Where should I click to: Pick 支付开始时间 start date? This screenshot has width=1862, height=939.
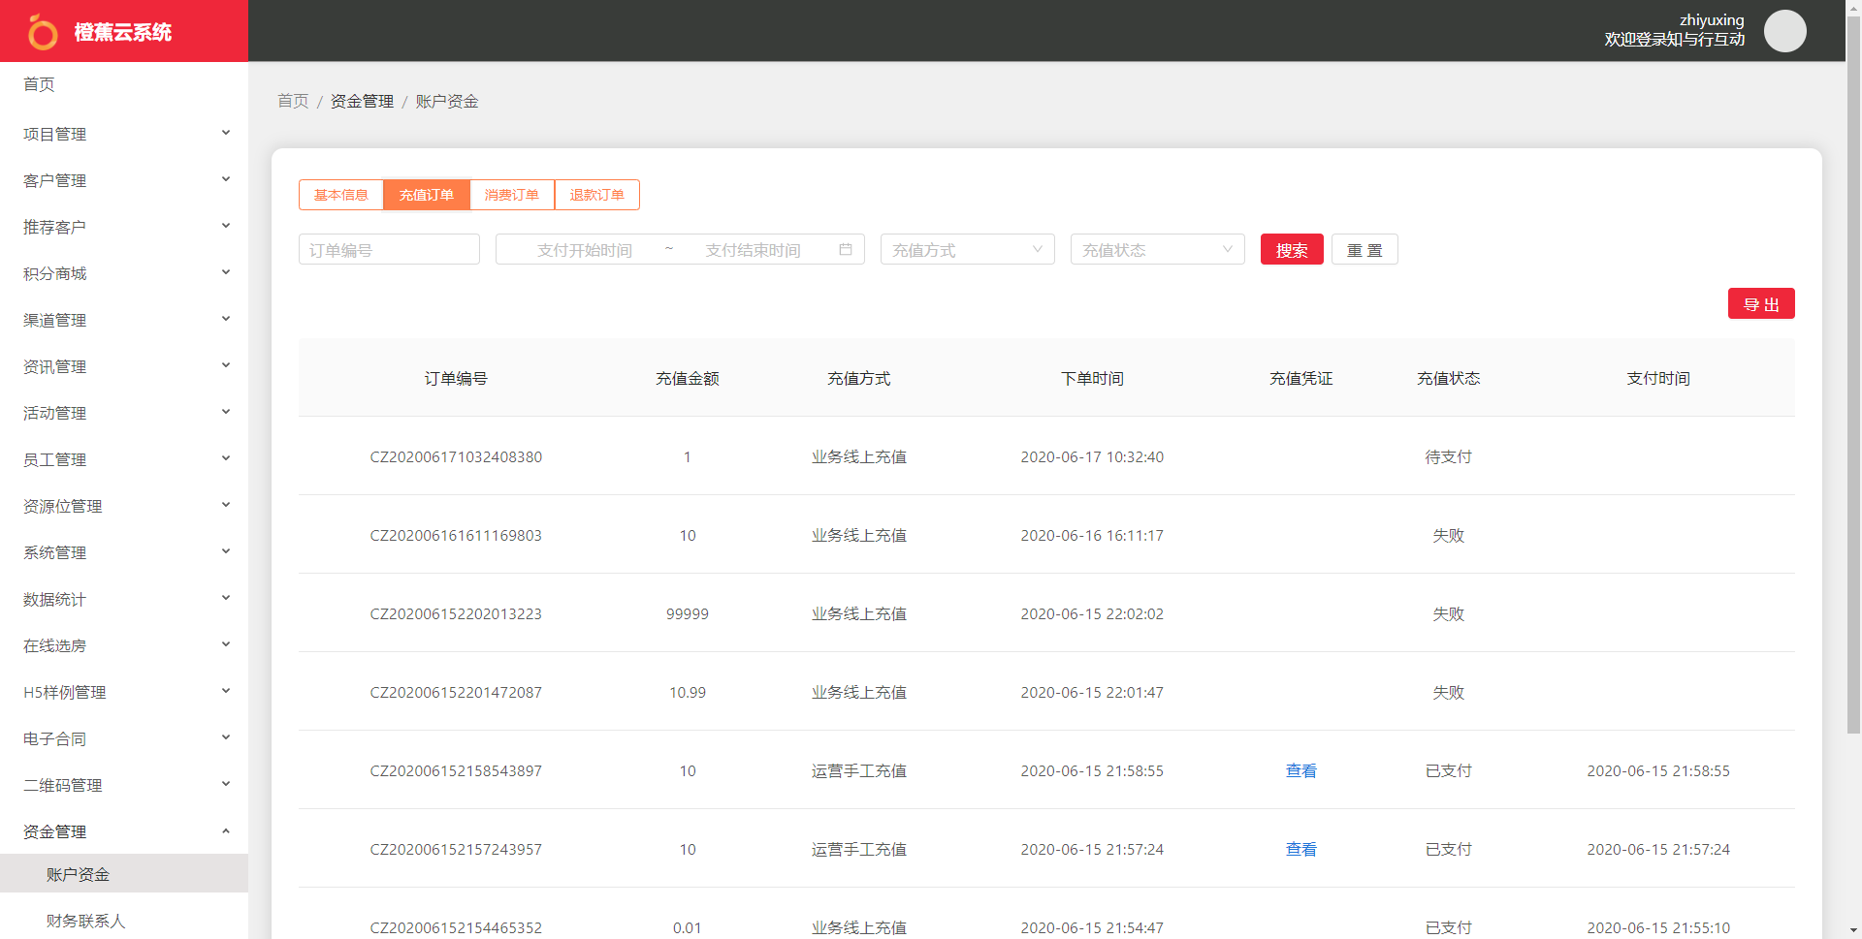[x=584, y=250]
